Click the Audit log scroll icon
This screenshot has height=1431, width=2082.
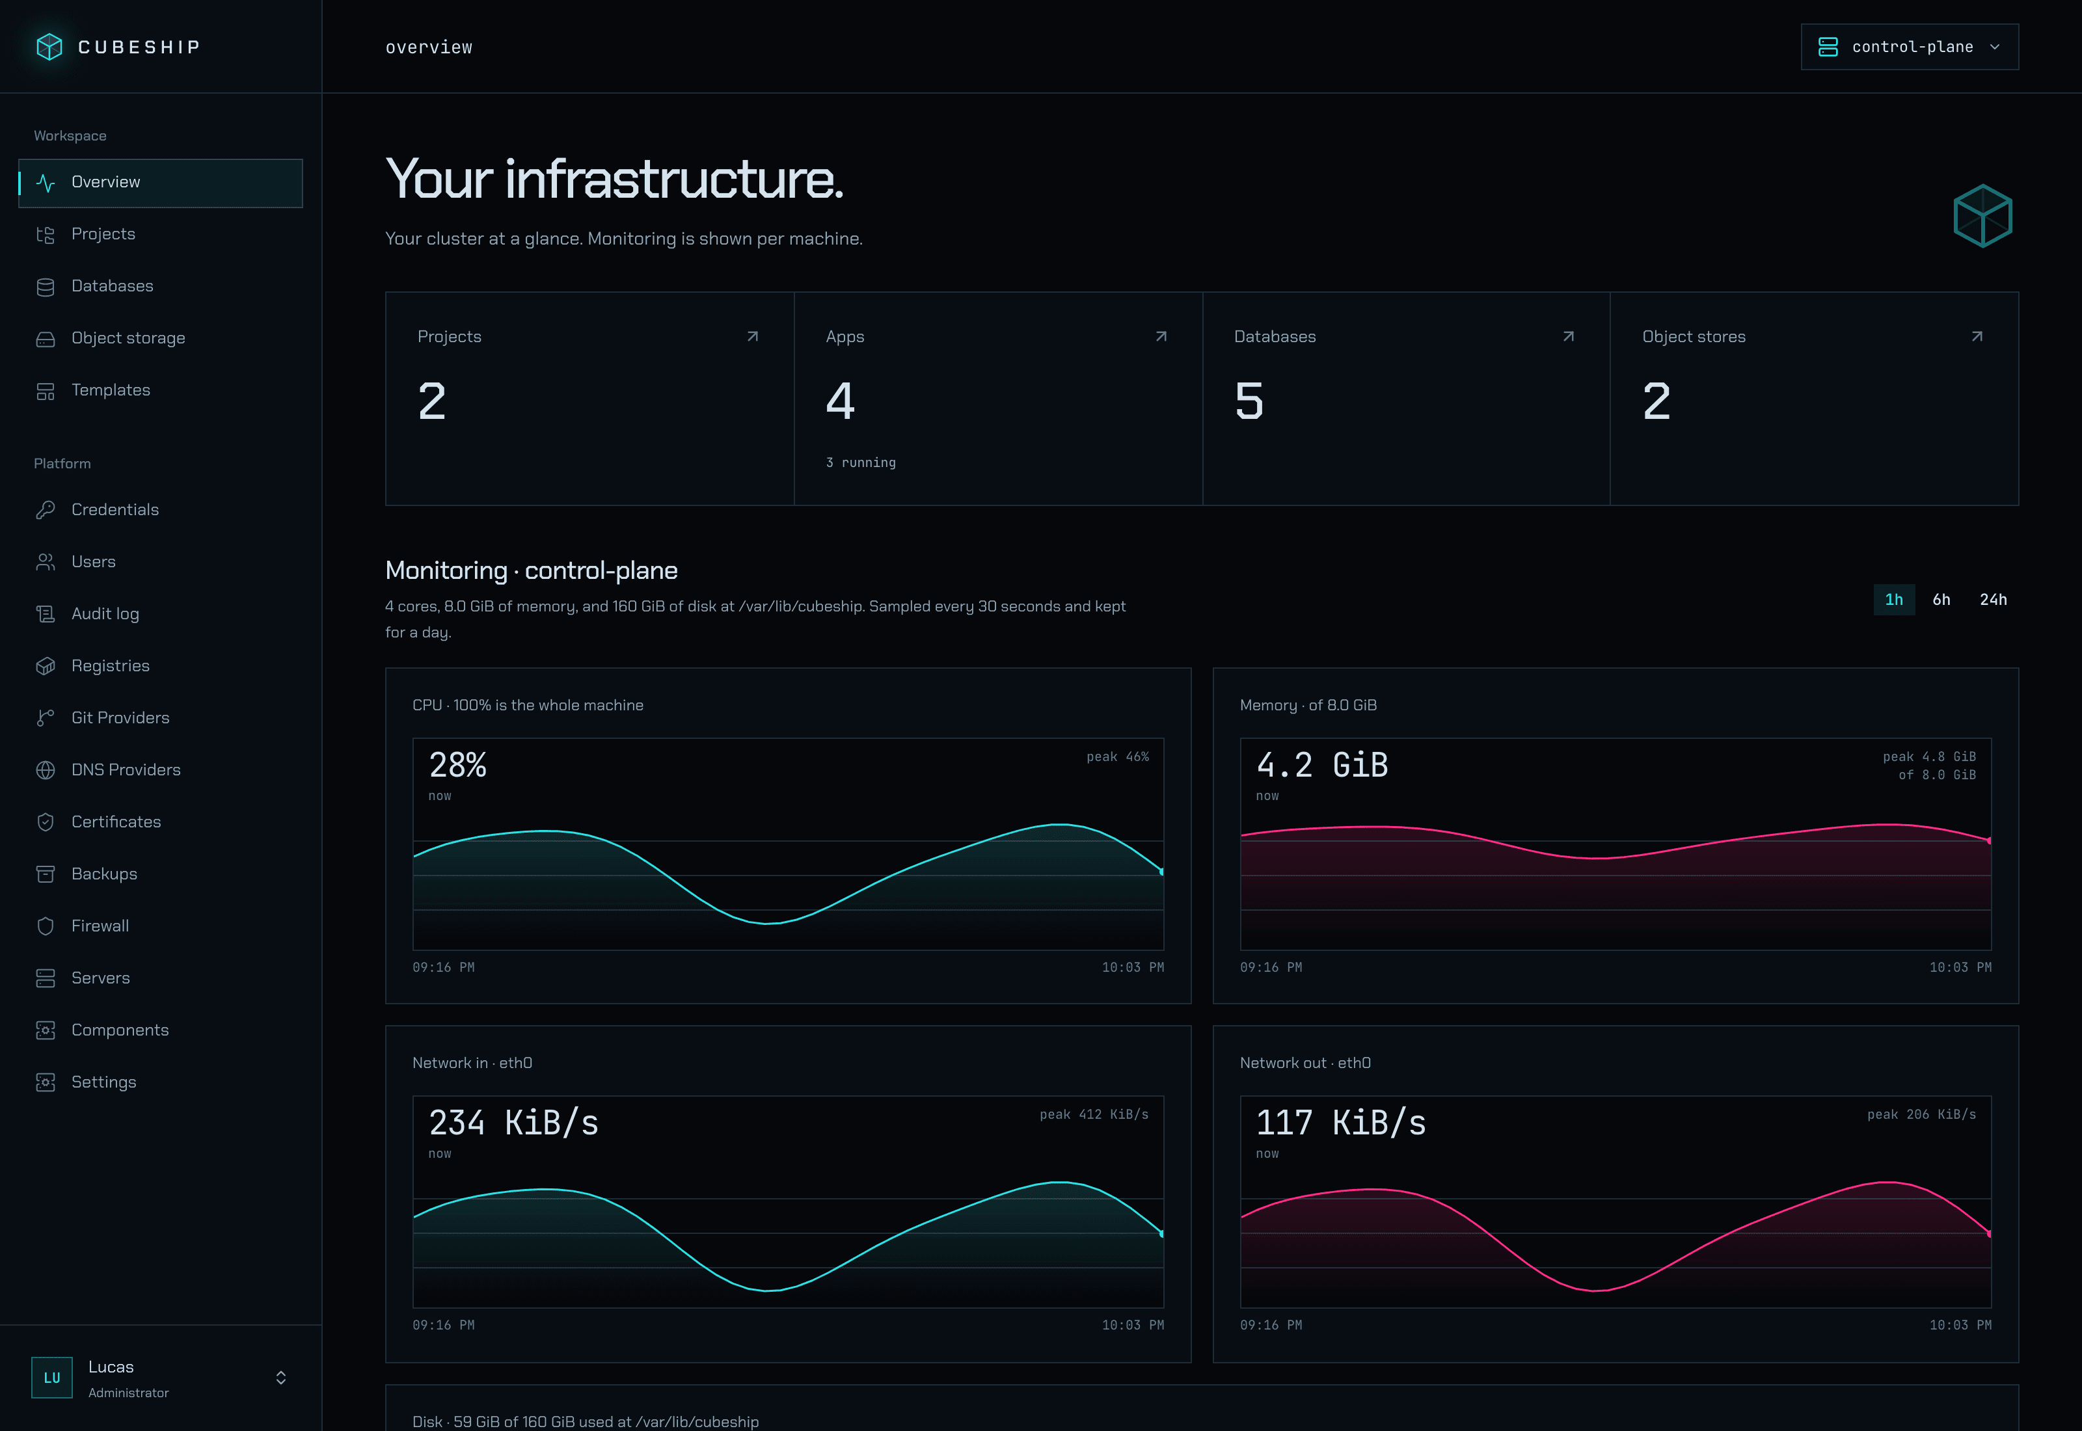coord(46,614)
